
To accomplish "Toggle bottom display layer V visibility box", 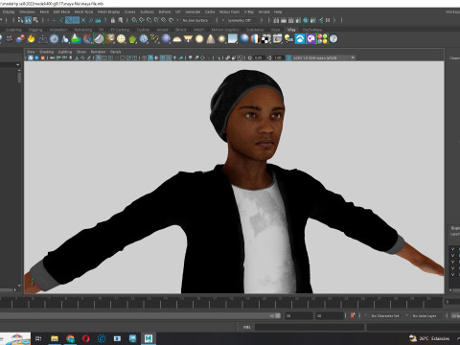I will (452, 275).
